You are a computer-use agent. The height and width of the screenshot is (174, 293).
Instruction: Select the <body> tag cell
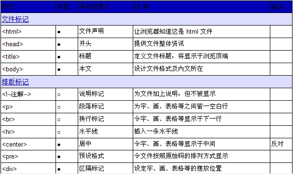point(28,69)
